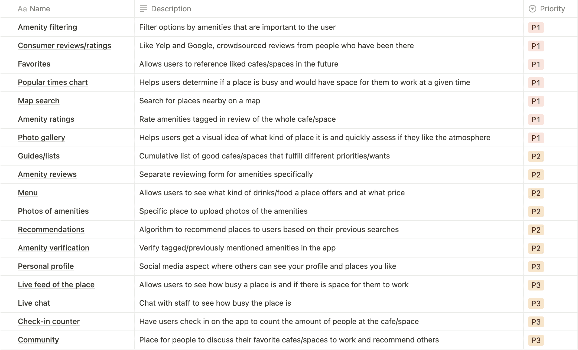Click the select-type icon beside Priority header

(x=532, y=9)
